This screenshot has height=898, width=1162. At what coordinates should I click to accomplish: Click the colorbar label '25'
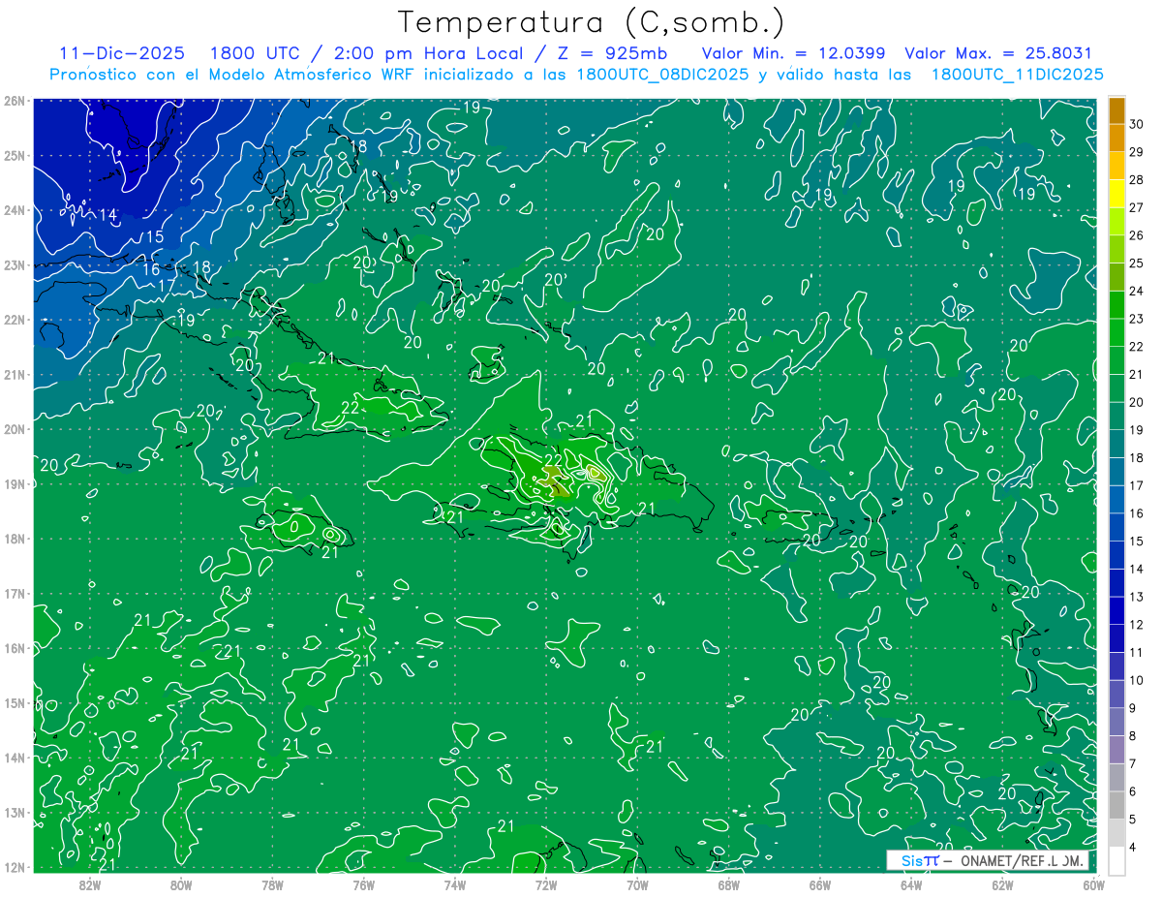pyautogui.click(x=1137, y=263)
